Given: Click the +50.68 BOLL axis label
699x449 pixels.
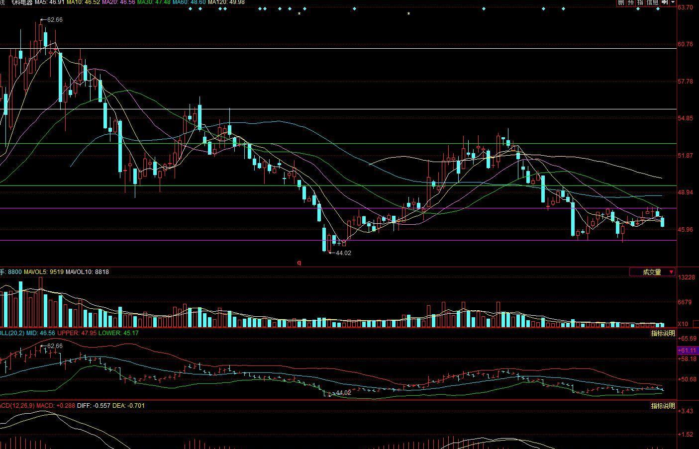Looking at the screenshot, I should tap(687, 379).
